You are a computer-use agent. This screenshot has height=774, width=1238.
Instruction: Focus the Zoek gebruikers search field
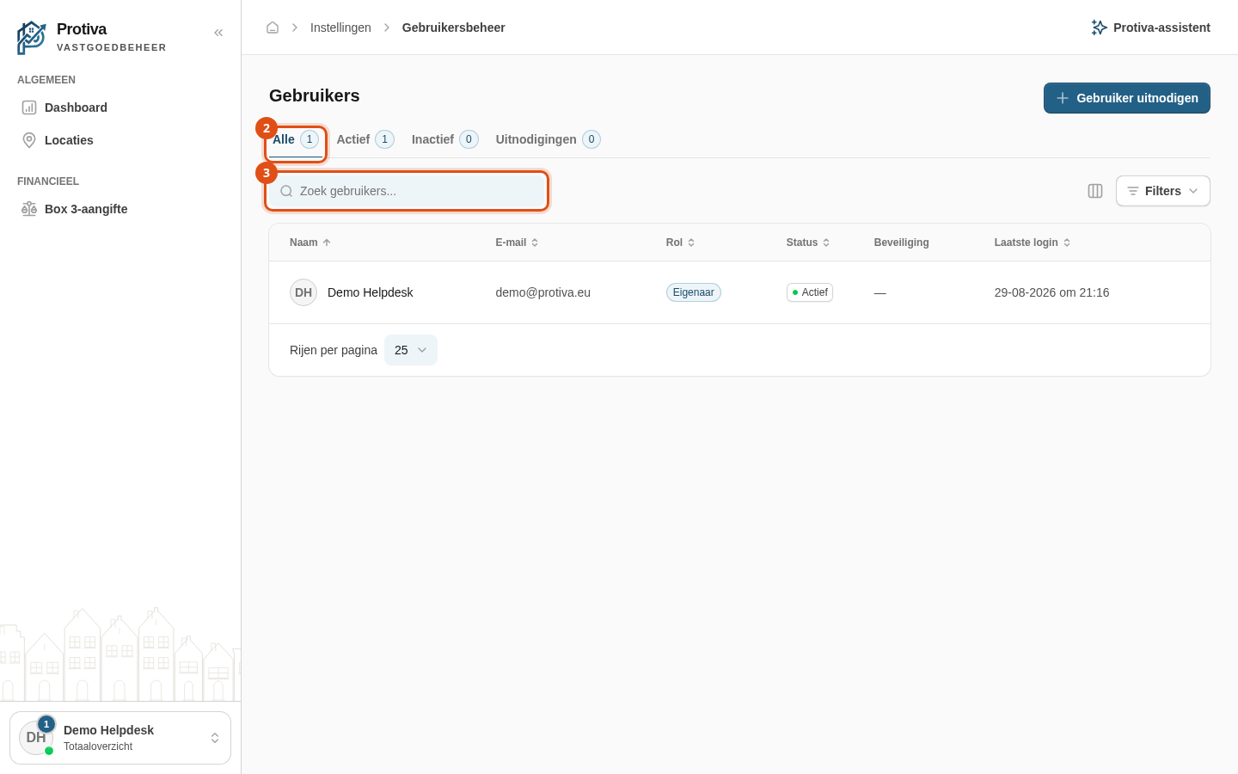[408, 191]
